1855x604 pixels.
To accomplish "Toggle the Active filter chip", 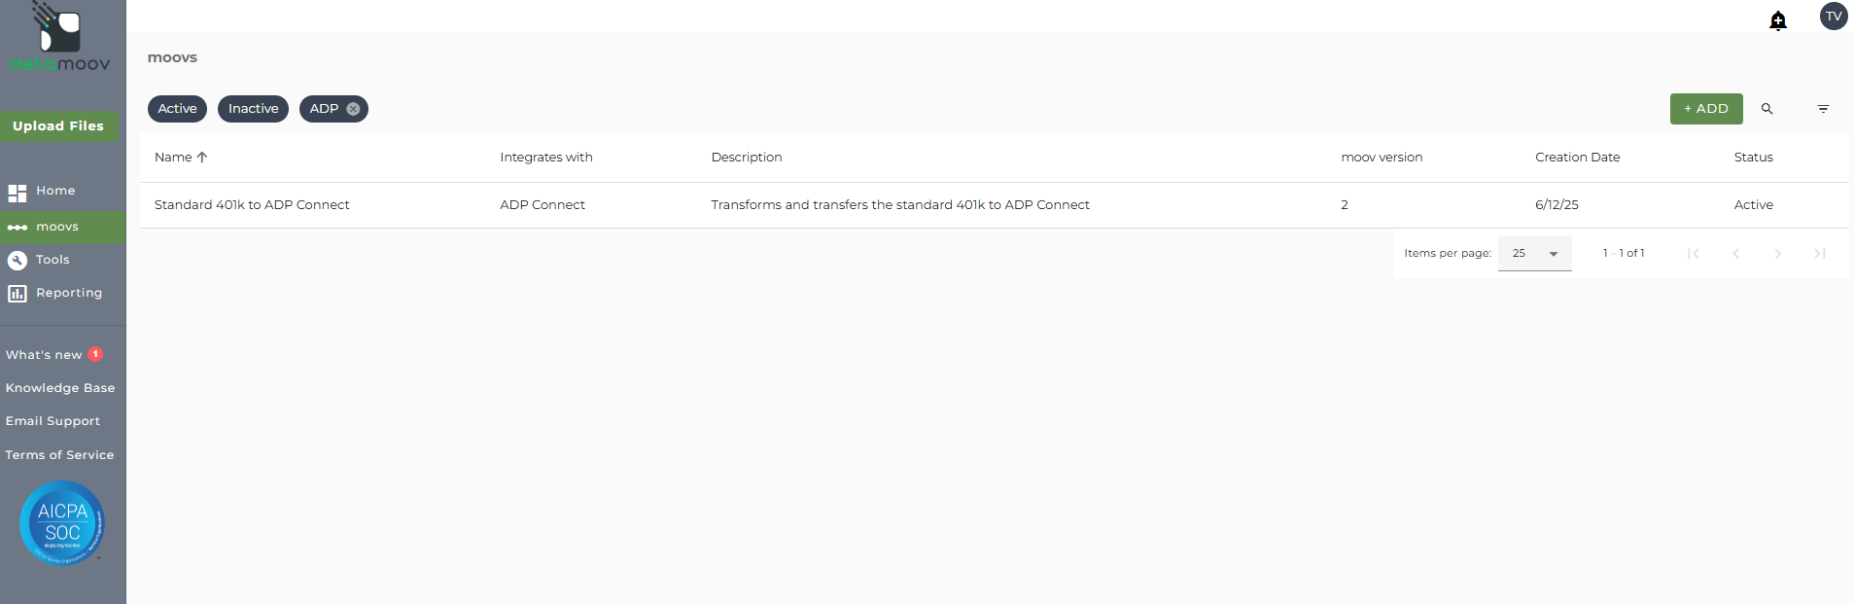I will [177, 109].
